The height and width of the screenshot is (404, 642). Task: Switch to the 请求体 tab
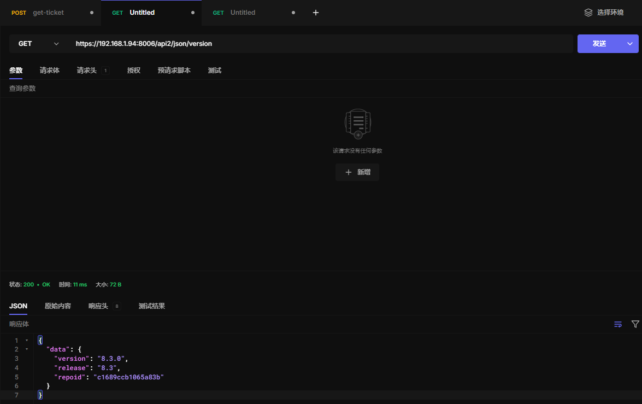(x=50, y=71)
